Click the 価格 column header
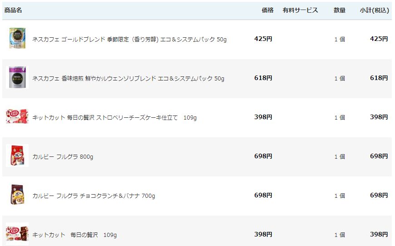The height and width of the screenshot is (246, 395). click(267, 10)
